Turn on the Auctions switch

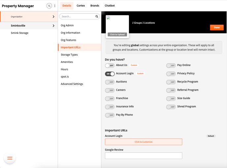pos(110,82)
